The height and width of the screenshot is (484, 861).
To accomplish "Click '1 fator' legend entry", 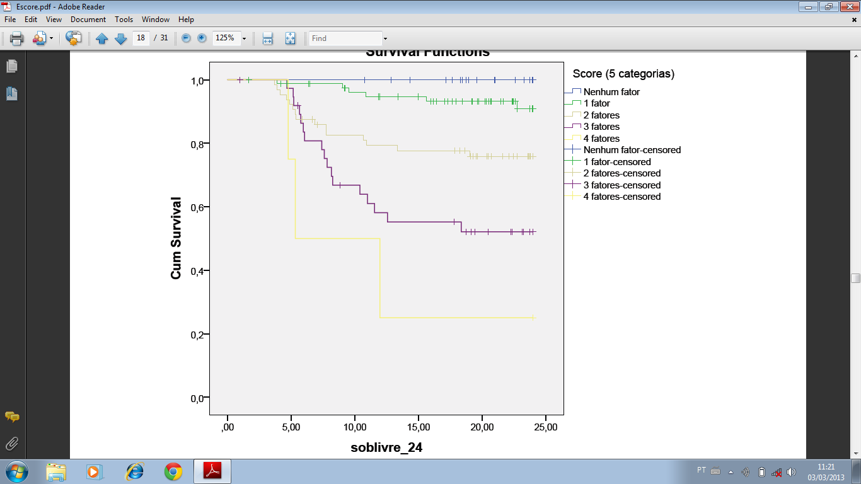I will pos(596,103).
